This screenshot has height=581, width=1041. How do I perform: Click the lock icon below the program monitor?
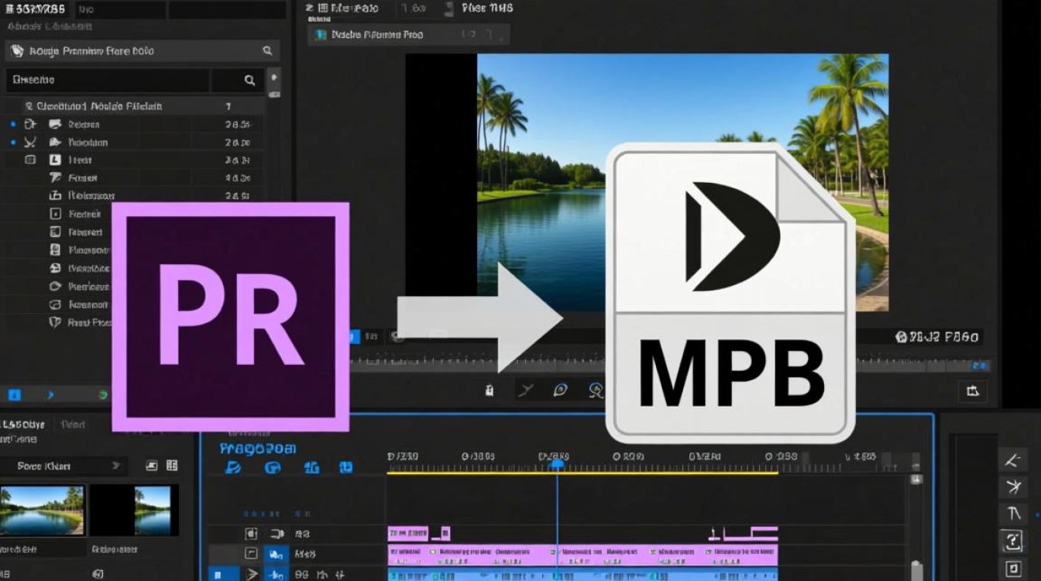pos(489,390)
